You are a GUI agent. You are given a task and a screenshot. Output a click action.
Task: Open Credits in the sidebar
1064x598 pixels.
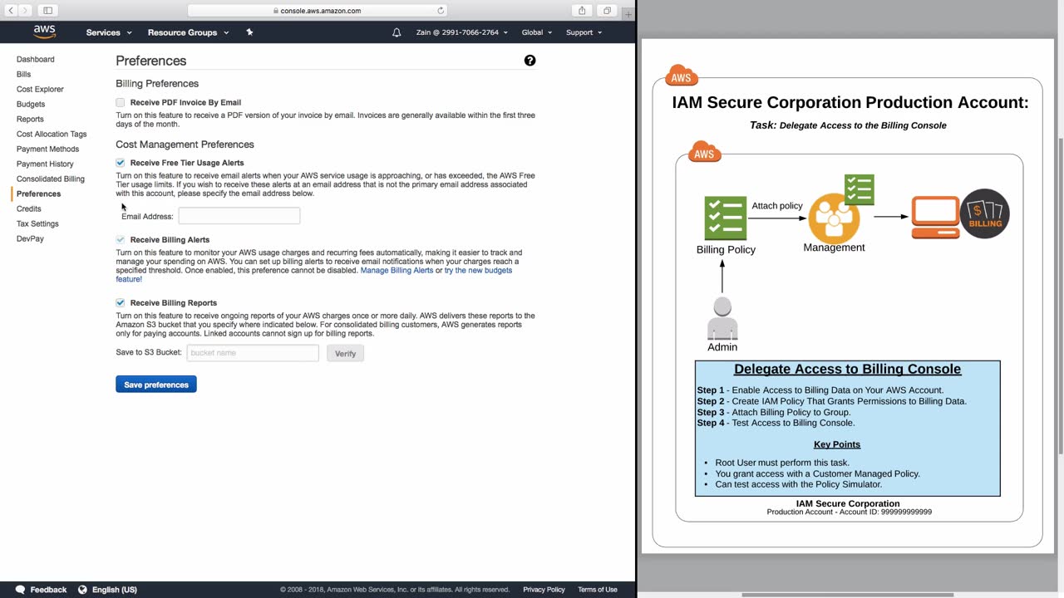click(29, 208)
